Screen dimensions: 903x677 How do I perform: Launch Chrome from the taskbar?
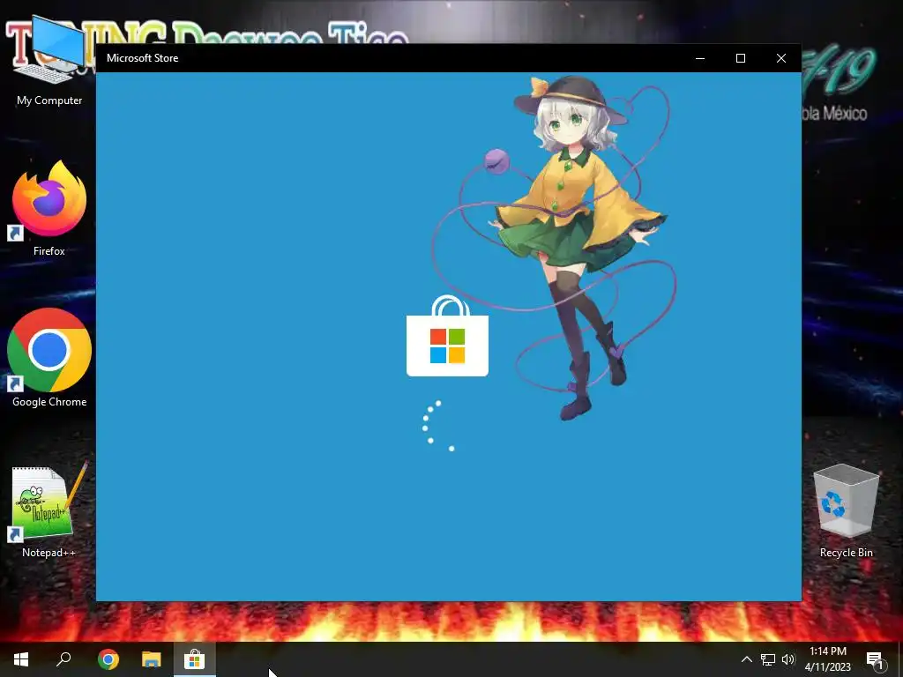[x=108, y=659]
